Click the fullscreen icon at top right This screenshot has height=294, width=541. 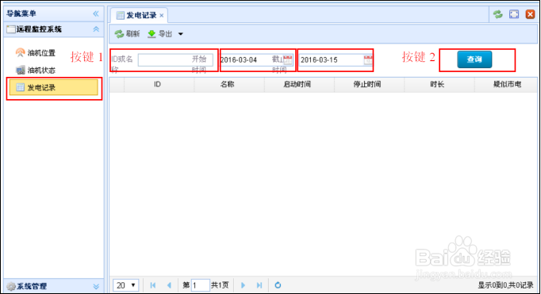point(514,14)
